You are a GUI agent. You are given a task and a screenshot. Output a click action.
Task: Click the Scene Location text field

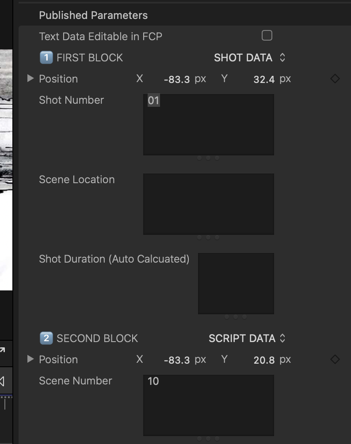coord(208,204)
